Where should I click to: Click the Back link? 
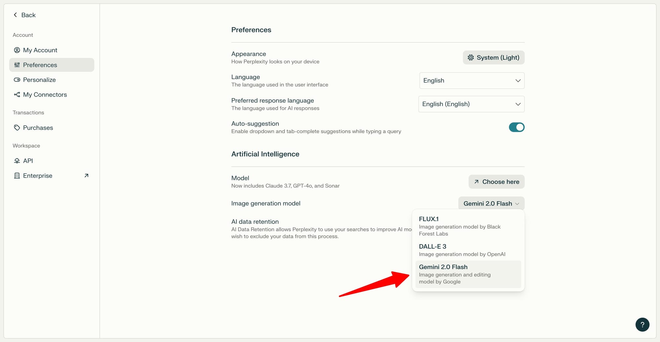tap(24, 15)
